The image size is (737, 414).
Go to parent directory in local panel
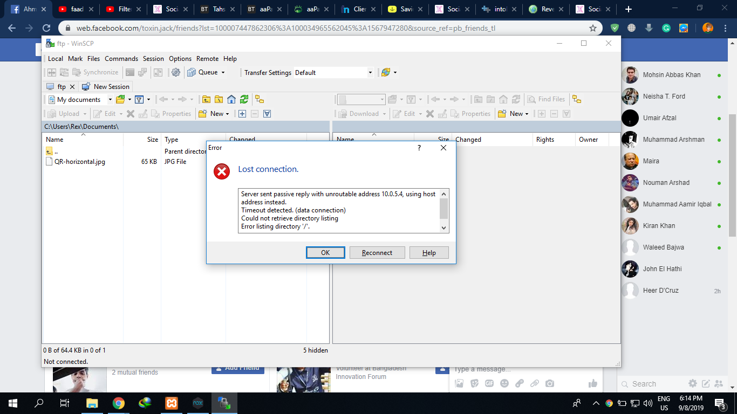click(206, 99)
